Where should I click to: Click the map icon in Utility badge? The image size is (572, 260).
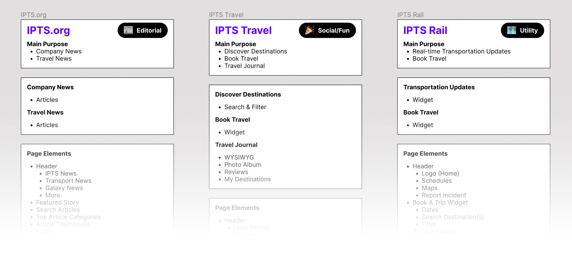[x=511, y=30]
